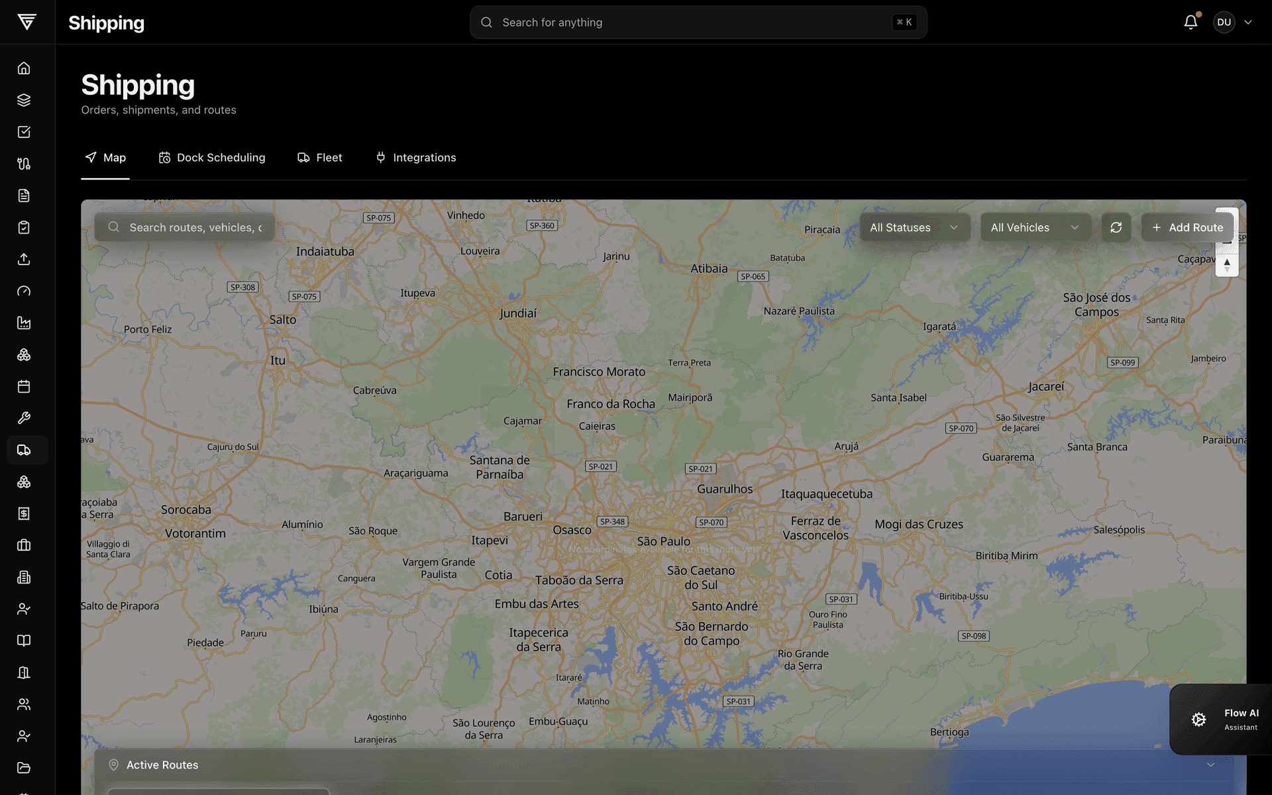Expand the All Statuses dropdown
This screenshot has width=1272, height=795.
click(x=914, y=227)
